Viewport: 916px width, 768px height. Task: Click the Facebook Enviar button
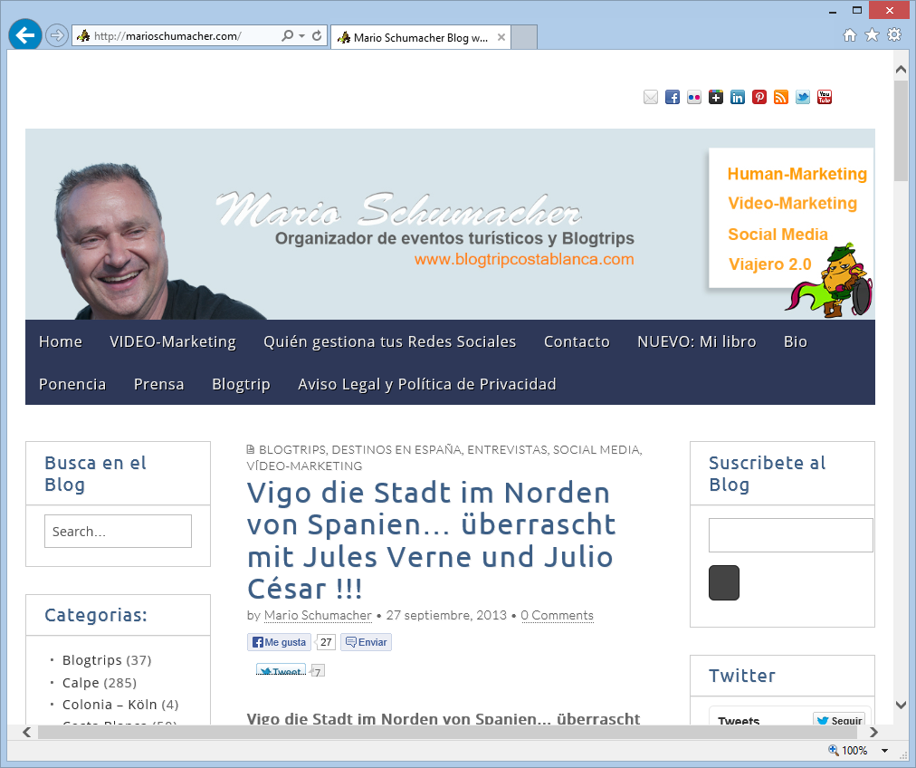tap(366, 642)
